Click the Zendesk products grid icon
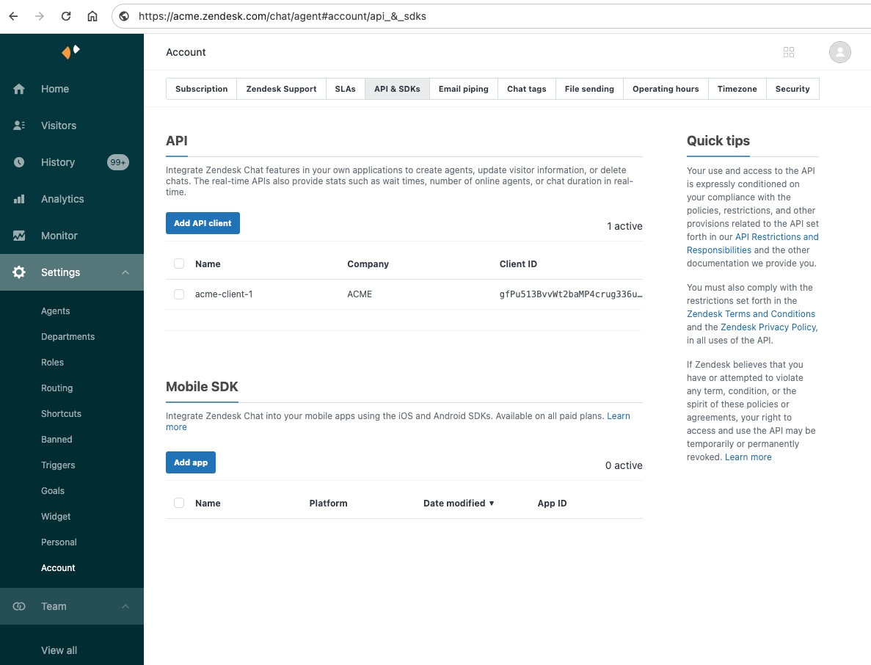871x665 pixels. [x=789, y=52]
